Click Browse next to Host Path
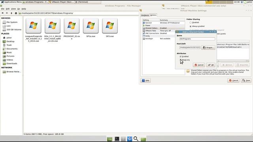Screen dimensions: 253x142 pyautogui.click(x=208, y=47)
